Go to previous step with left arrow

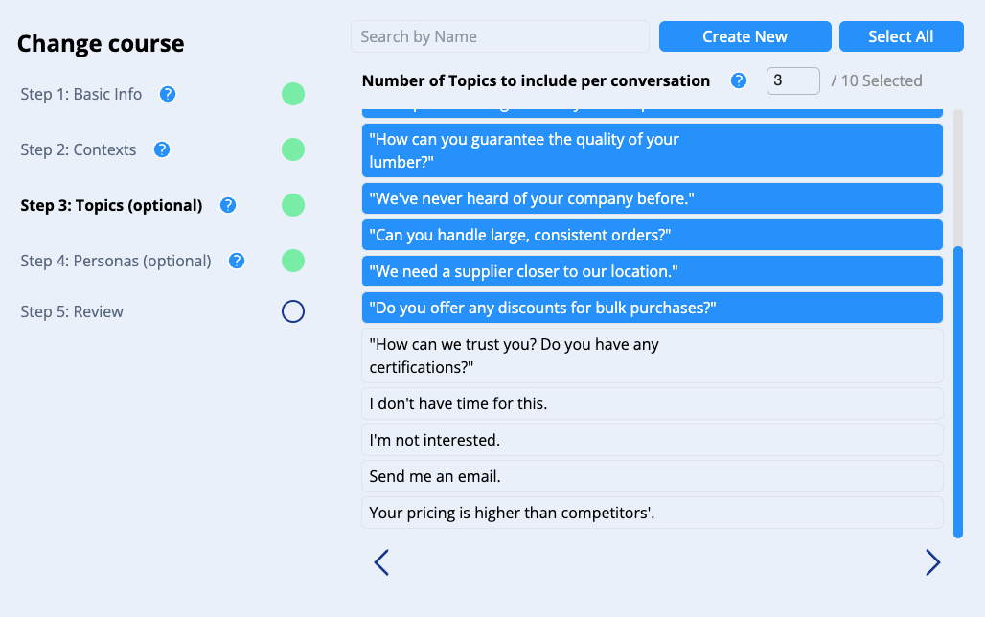pos(381,562)
